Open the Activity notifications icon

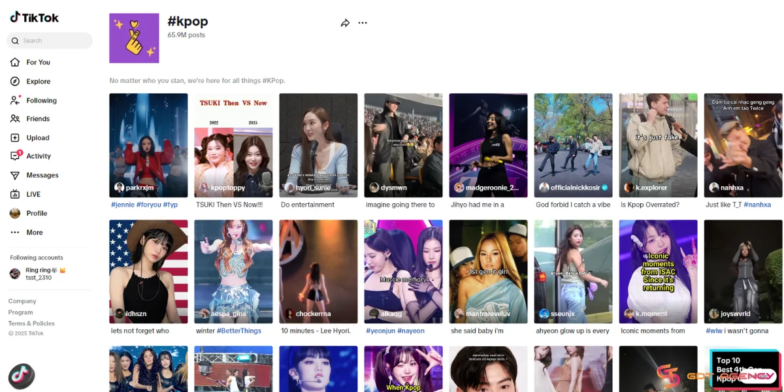click(x=15, y=156)
